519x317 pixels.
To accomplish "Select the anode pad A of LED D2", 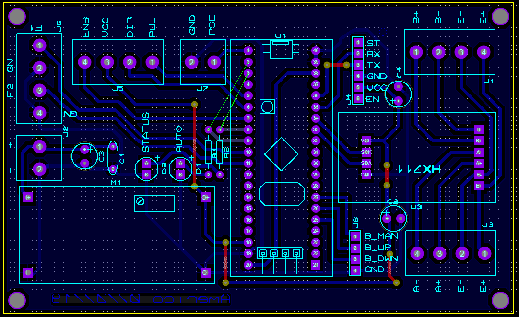I will click(146, 163).
